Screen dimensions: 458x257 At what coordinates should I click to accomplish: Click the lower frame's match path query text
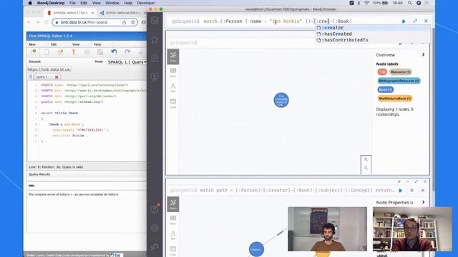point(297,191)
